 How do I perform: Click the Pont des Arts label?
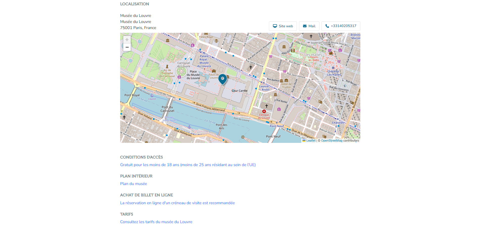click(x=221, y=126)
